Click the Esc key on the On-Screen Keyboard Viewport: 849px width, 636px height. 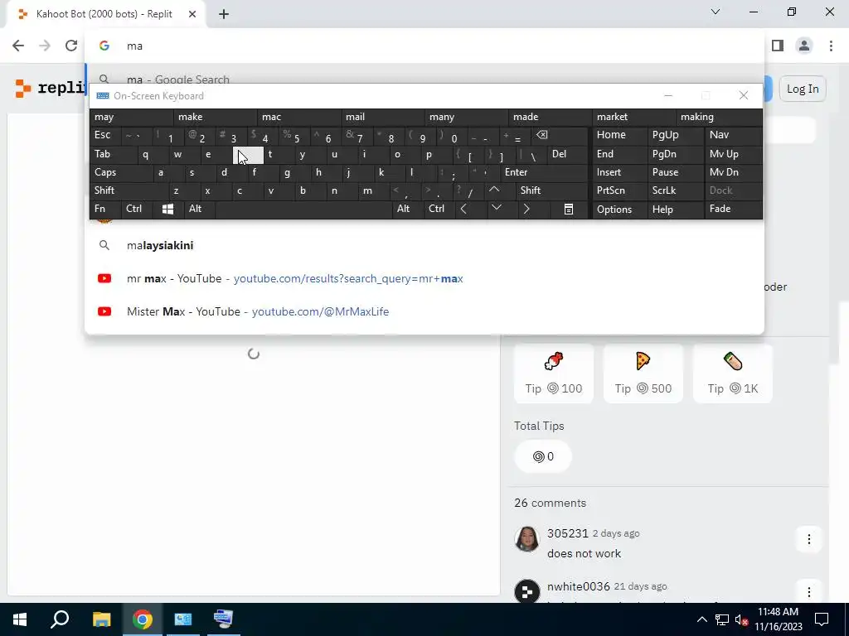(105, 135)
